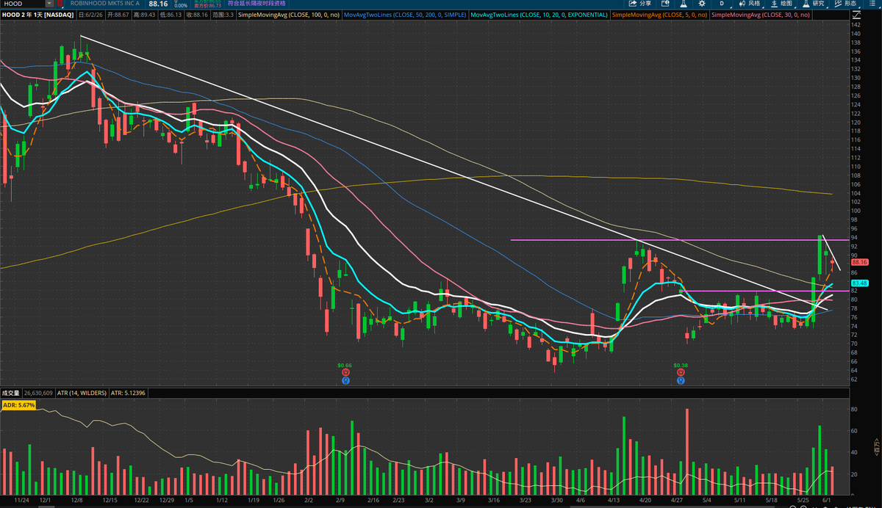
Task: Click the red 88.16 price axis bubble
Action: point(860,261)
